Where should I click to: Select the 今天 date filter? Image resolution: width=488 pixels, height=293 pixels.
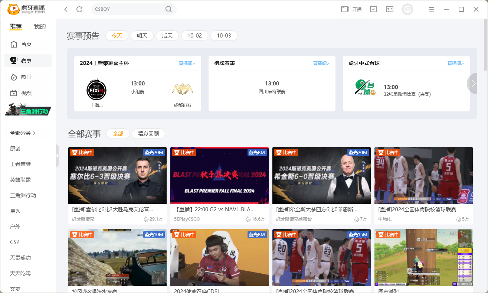coord(117,36)
